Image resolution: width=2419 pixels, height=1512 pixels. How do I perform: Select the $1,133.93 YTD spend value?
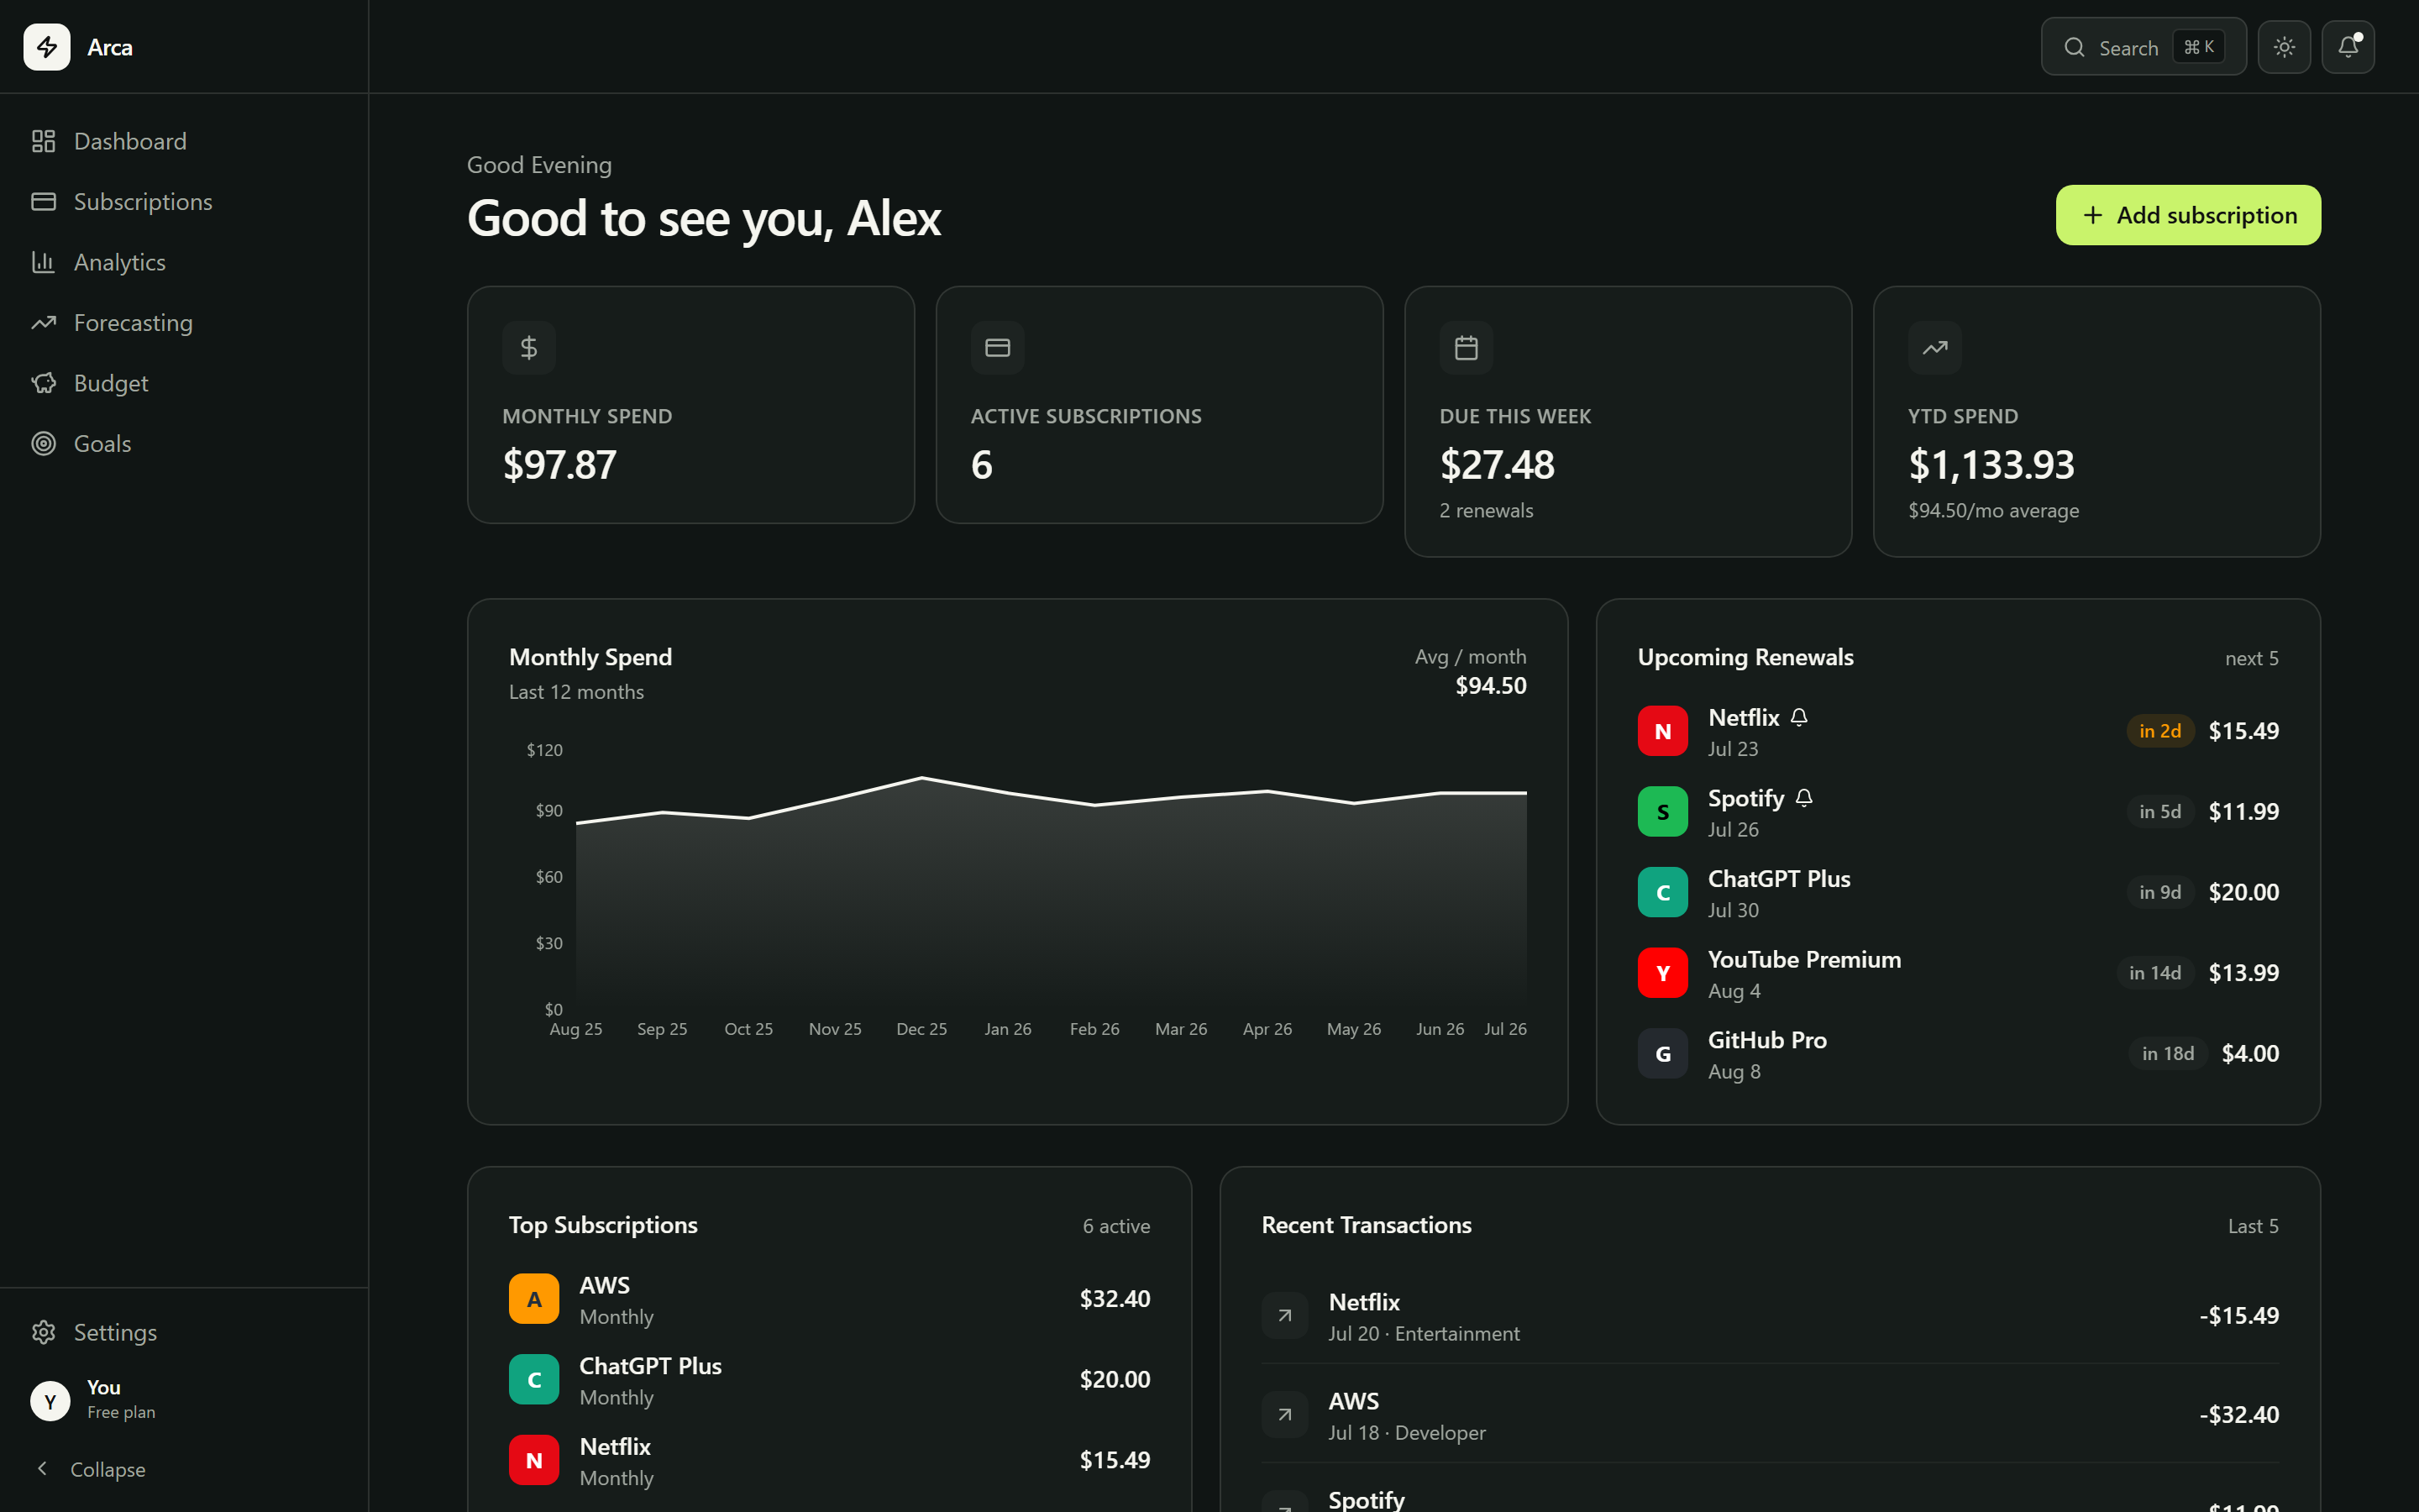(x=1991, y=465)
